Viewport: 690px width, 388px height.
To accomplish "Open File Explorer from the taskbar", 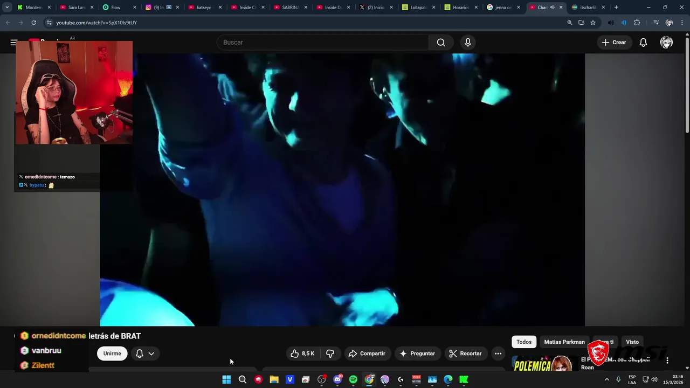I will coord(274,379).
